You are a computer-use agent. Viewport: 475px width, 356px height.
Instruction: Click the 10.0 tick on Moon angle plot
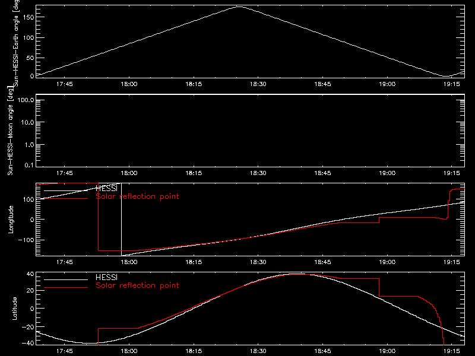click(x=27, y=123)
